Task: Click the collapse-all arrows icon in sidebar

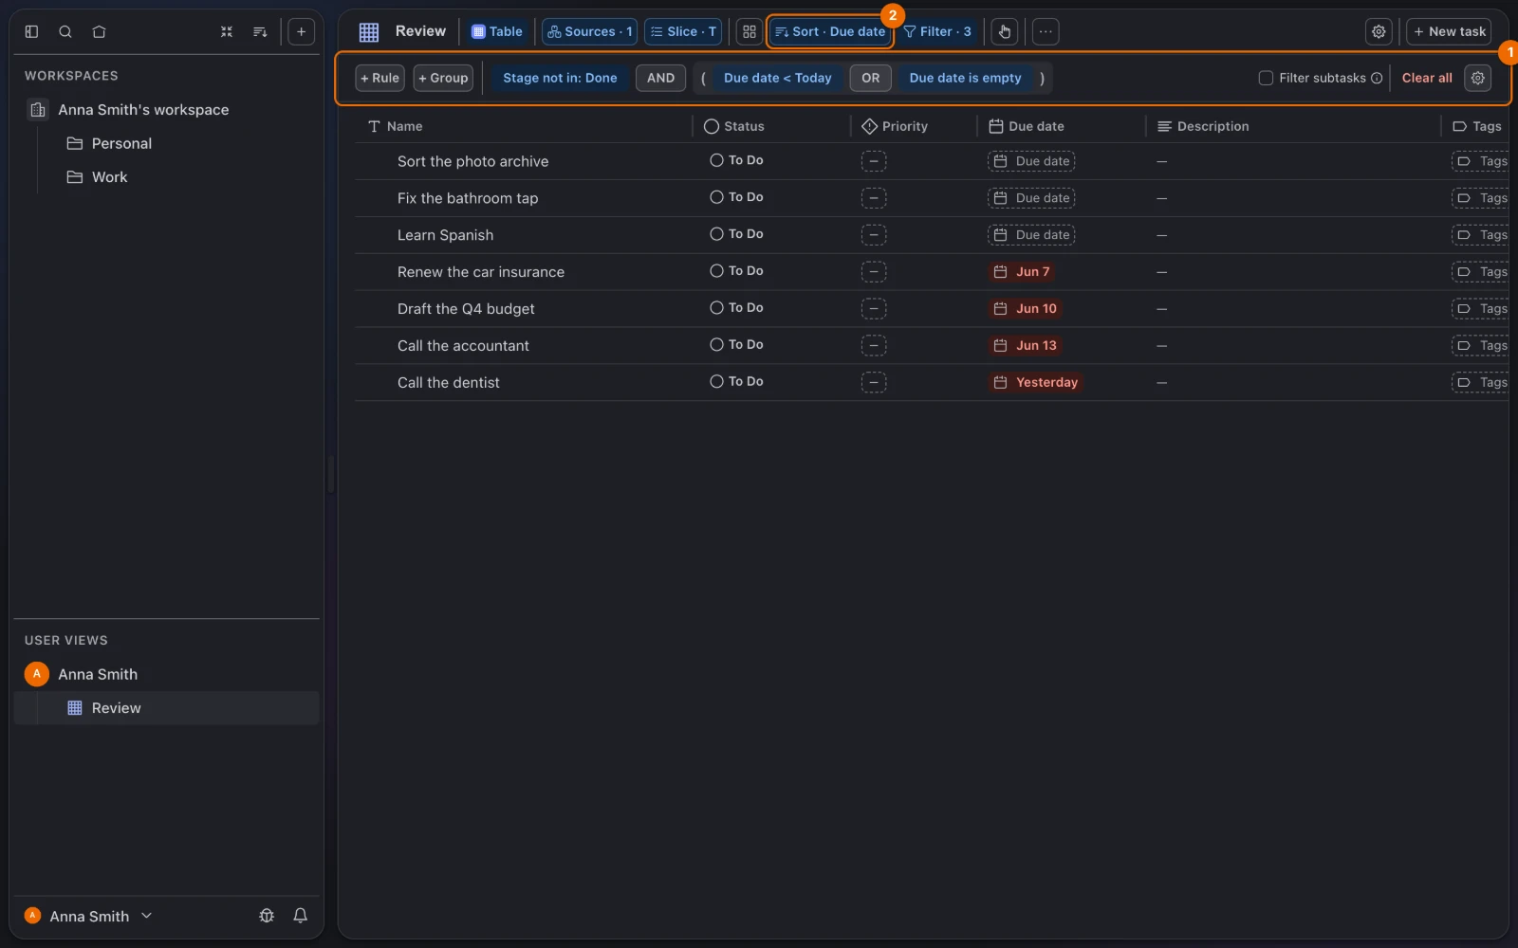Action: pos(227,31)
